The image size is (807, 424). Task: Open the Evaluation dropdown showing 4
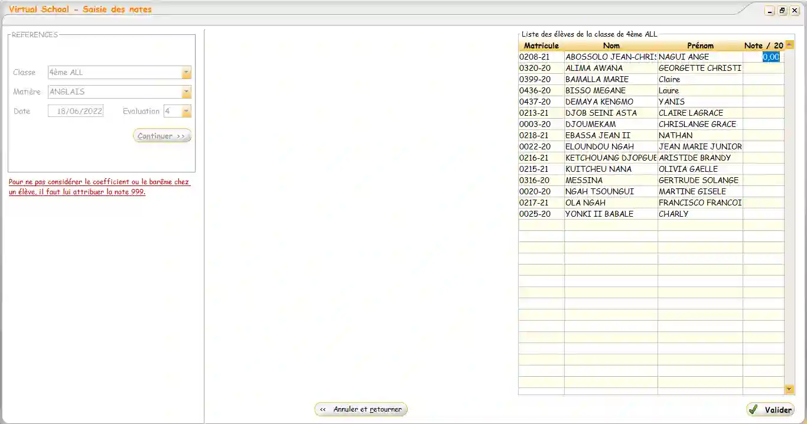pos(187,111)
